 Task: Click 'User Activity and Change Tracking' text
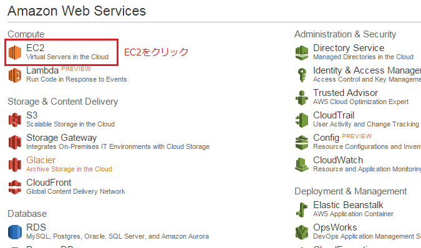pyautogui.click(x=366, y=124)
